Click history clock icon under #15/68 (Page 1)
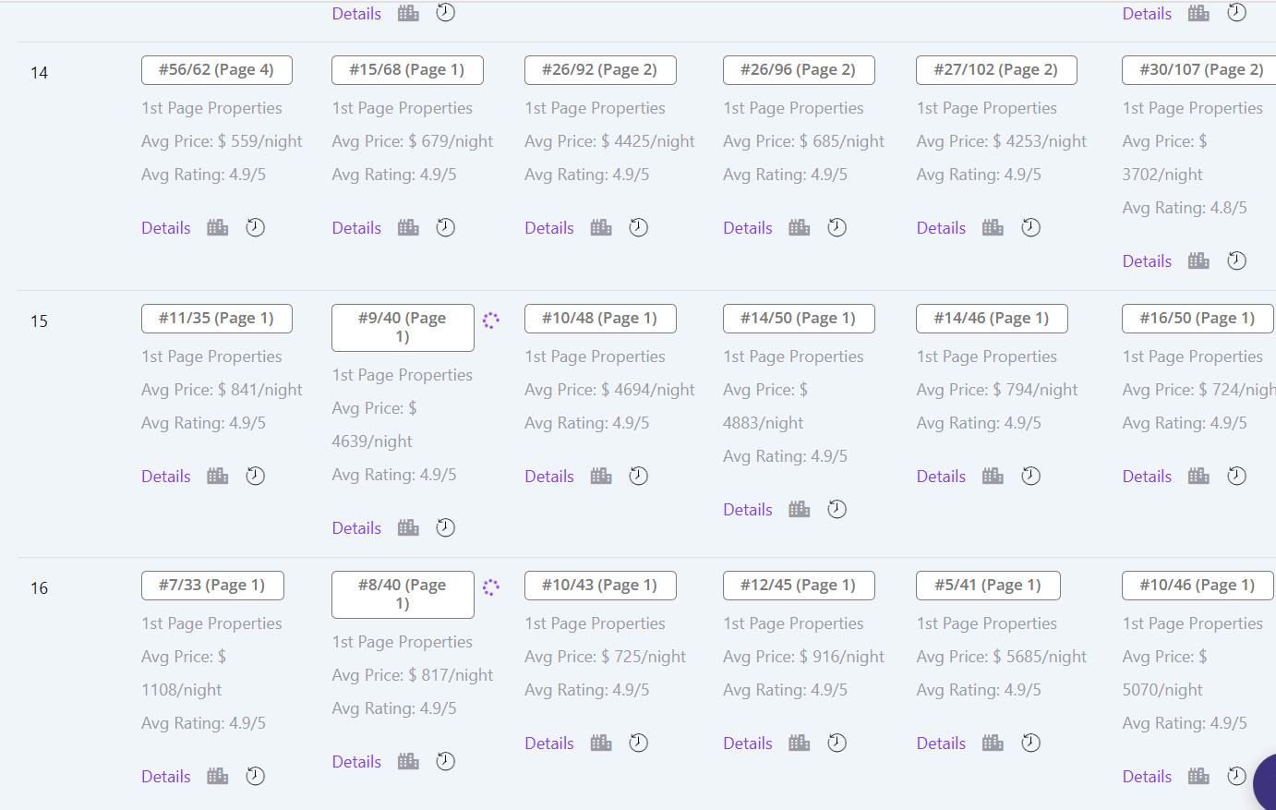Viewport: 1276px width, 810px height. click(446, 227)
